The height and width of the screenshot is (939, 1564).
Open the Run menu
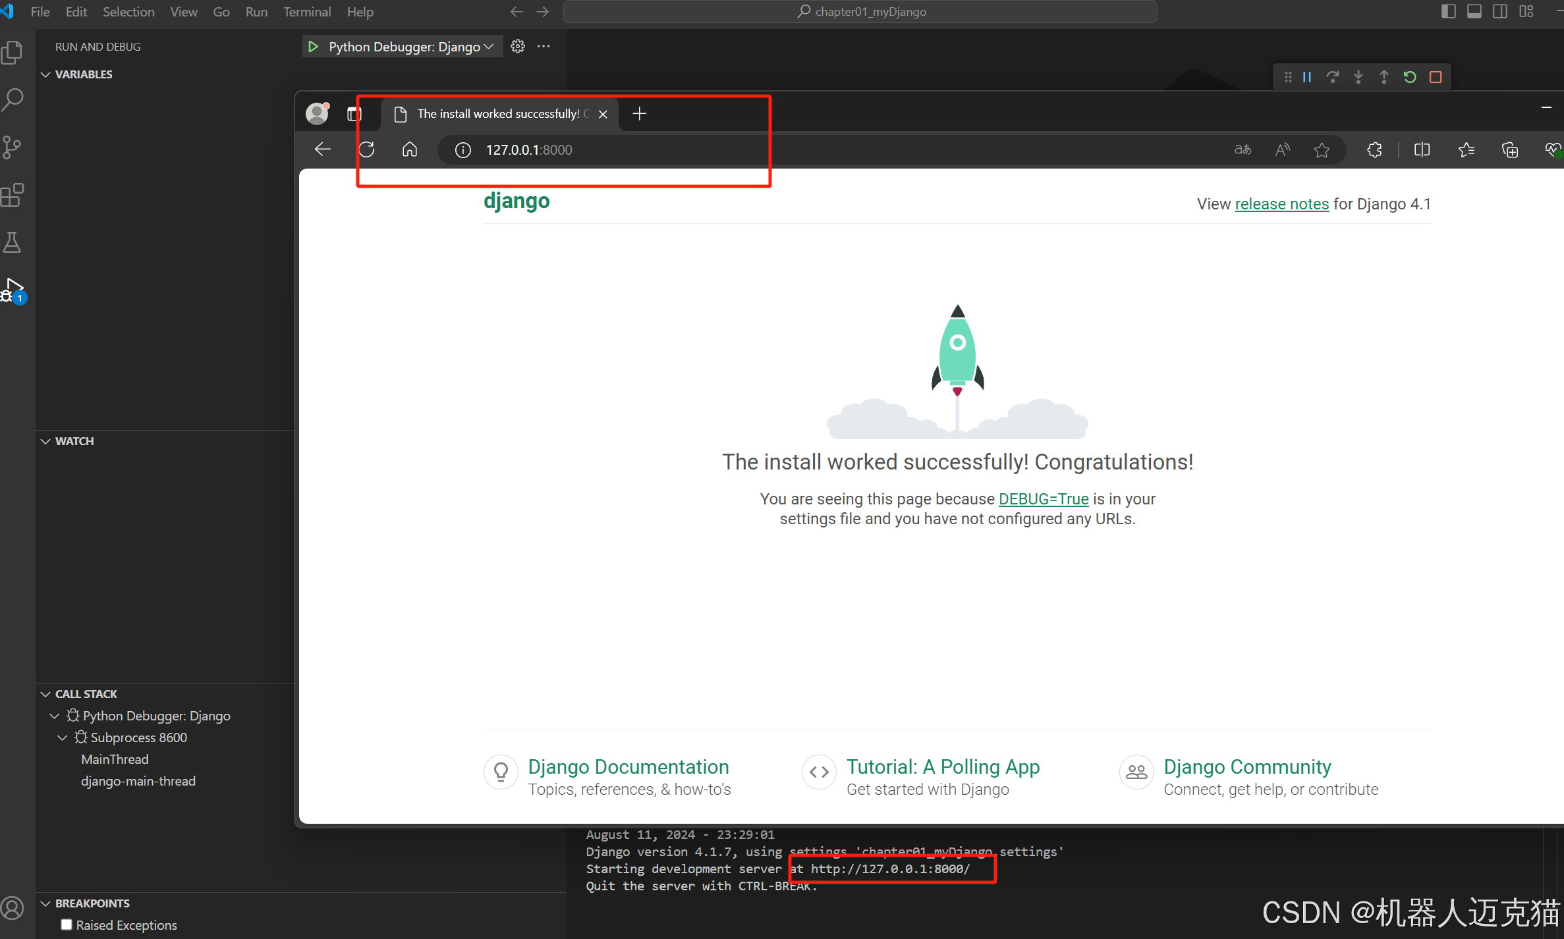pyautogui.click(x=256, y=12)
